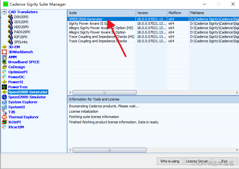Select the non-HS Trace Coupling and Impedance Checks row
The width and height of the screenshot is (239, 169).
pos(153,41)
